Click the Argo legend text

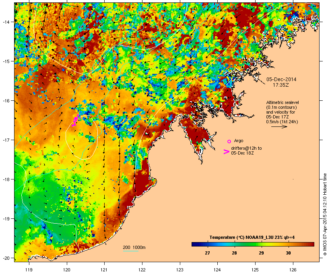(x=239, y=141)
